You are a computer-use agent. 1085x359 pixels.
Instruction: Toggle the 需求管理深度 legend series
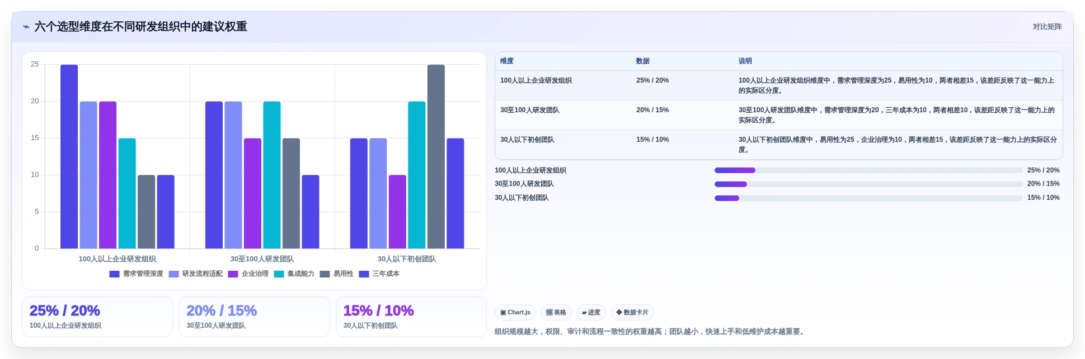(x=137, y=274)
